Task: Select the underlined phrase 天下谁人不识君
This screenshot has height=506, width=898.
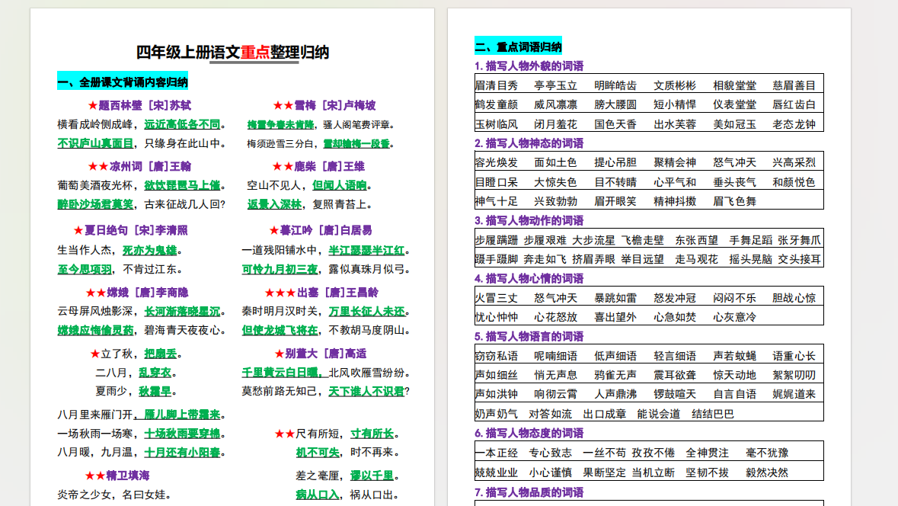Action: [366, 392]
